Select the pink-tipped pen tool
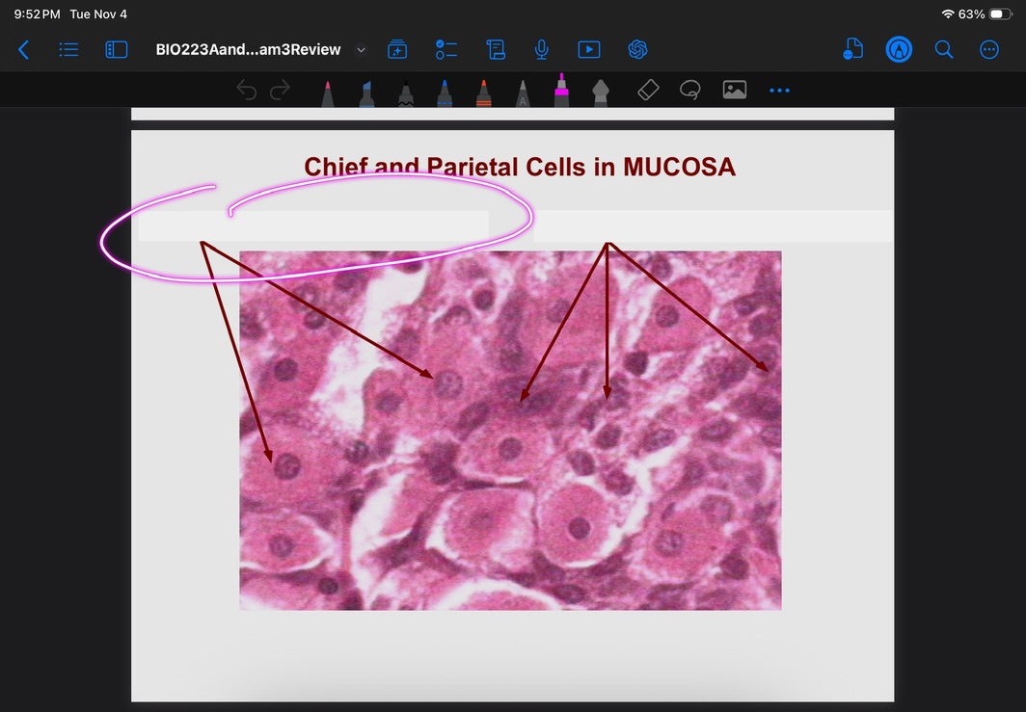 pyautogui.click(x=328, y=93)
